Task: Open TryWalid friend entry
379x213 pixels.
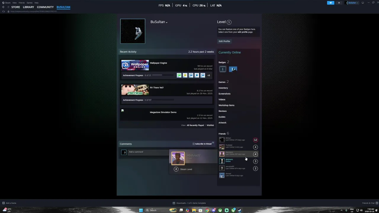Action: pyautogui.click(x=238, y=147)
